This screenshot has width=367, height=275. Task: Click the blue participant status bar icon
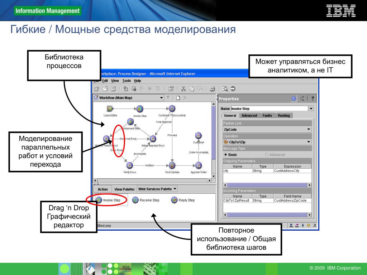click(291, 226)
